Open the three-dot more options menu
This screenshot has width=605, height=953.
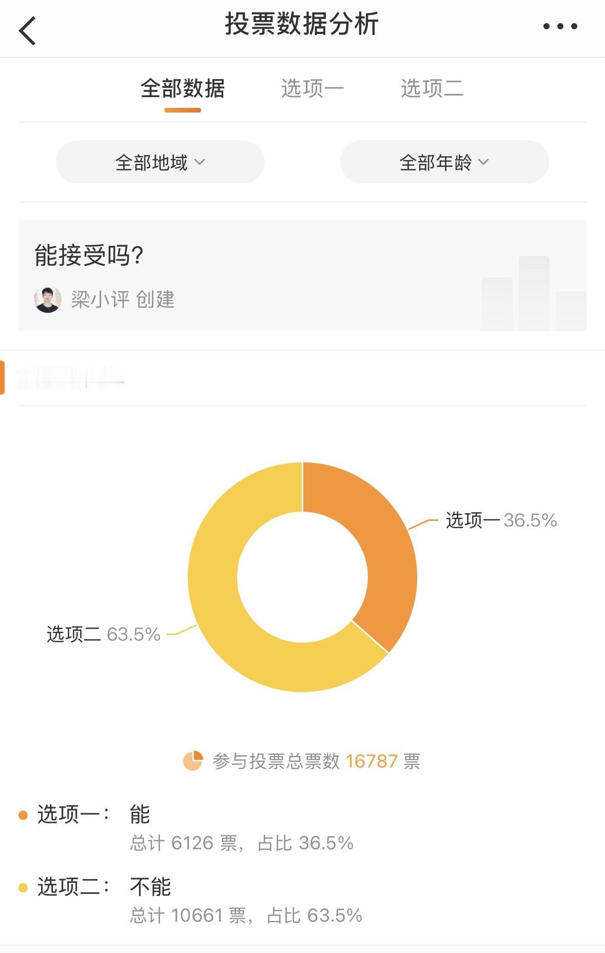tap(560, 26)
